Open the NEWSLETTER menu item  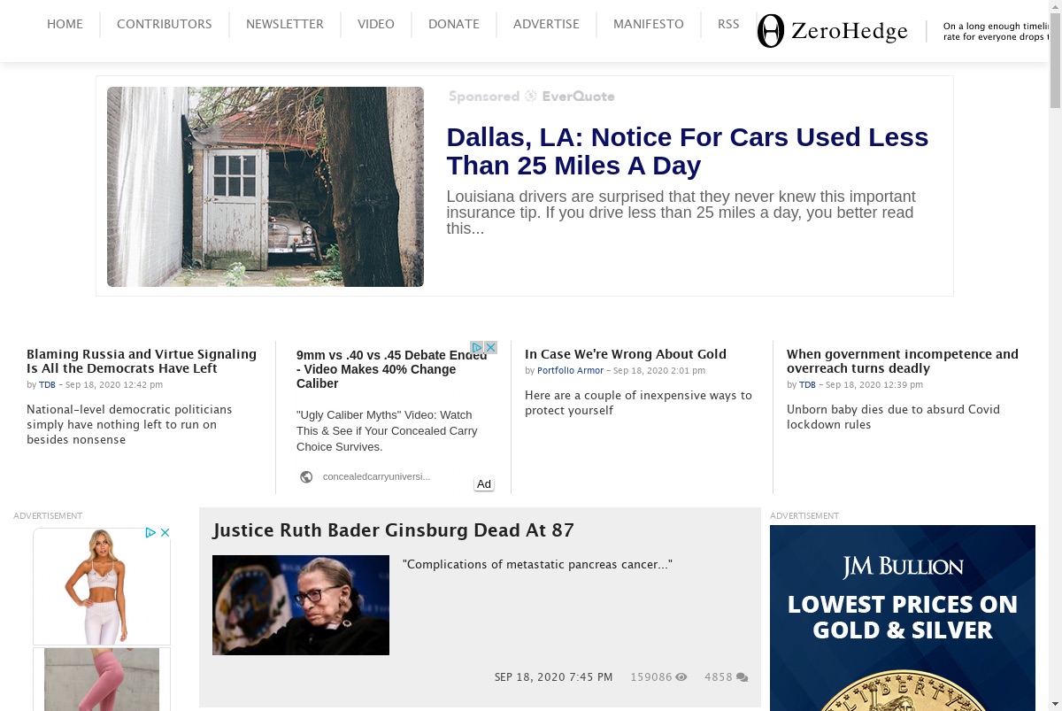point(285,24)
